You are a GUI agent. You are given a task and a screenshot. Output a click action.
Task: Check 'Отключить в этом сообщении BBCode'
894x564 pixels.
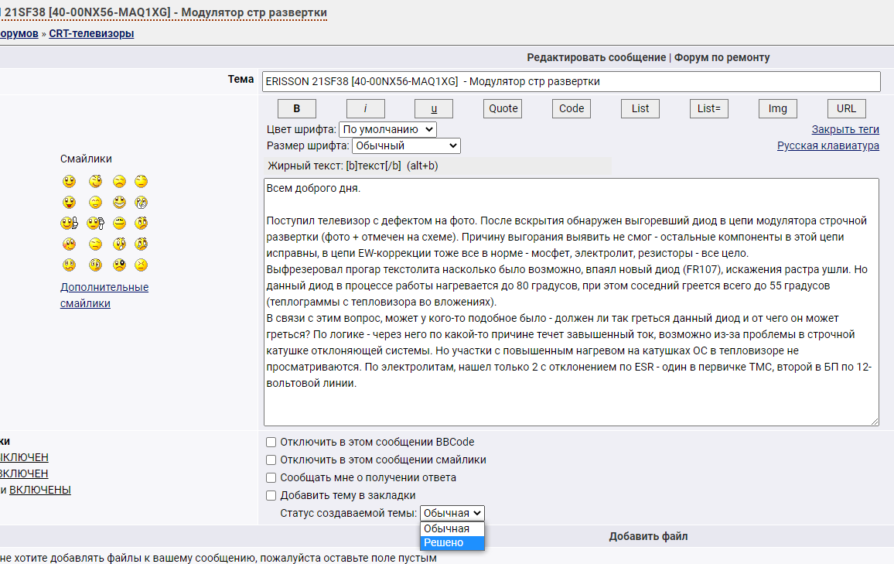[x=271, y=443]
